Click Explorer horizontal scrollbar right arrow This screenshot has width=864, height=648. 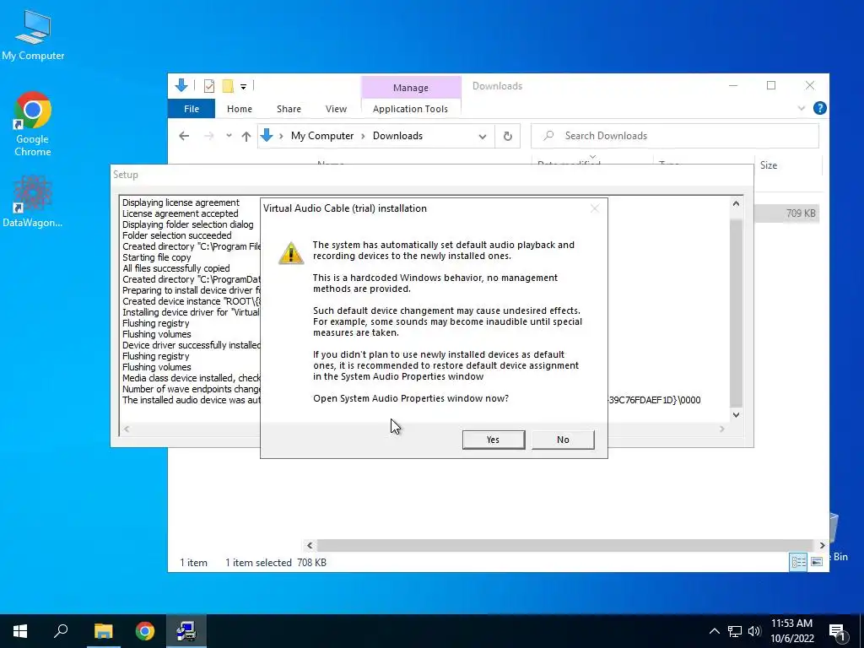(822, 546)
